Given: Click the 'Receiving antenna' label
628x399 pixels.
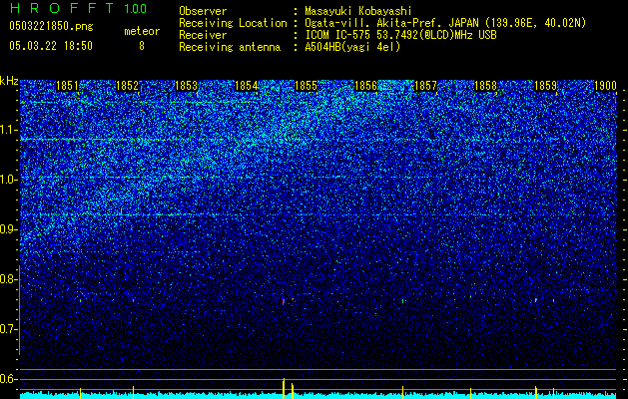Looking at the screenshot, I should (230, 47).
